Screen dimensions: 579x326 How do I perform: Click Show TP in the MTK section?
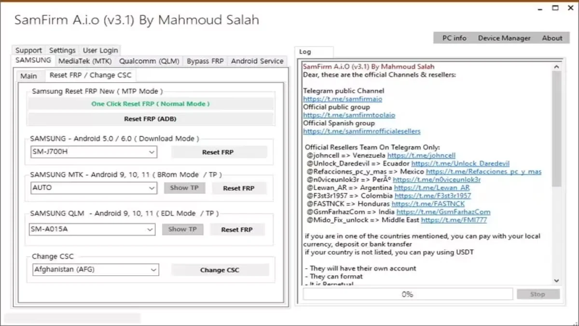tap(184, 188)
